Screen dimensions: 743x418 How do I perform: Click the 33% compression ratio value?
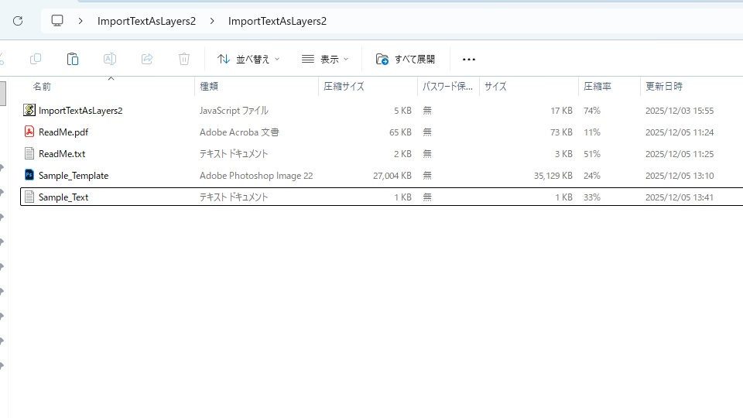(592, 197)
